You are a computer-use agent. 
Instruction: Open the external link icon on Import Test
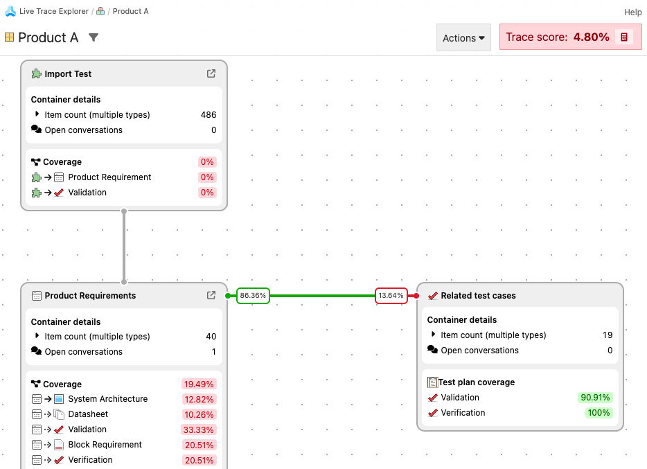[x=211, y=73]
